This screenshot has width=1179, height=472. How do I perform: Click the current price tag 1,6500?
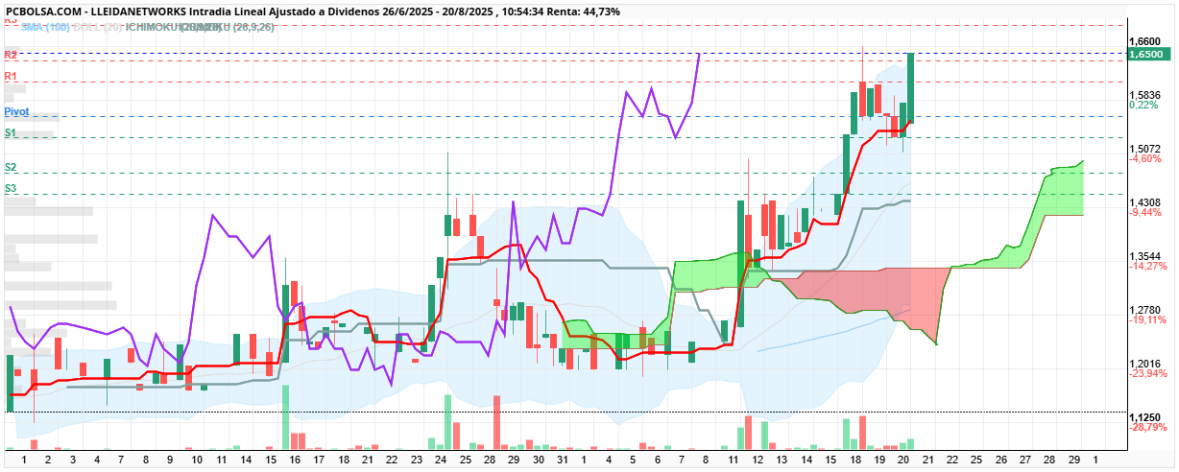(x=1150, y=56)
